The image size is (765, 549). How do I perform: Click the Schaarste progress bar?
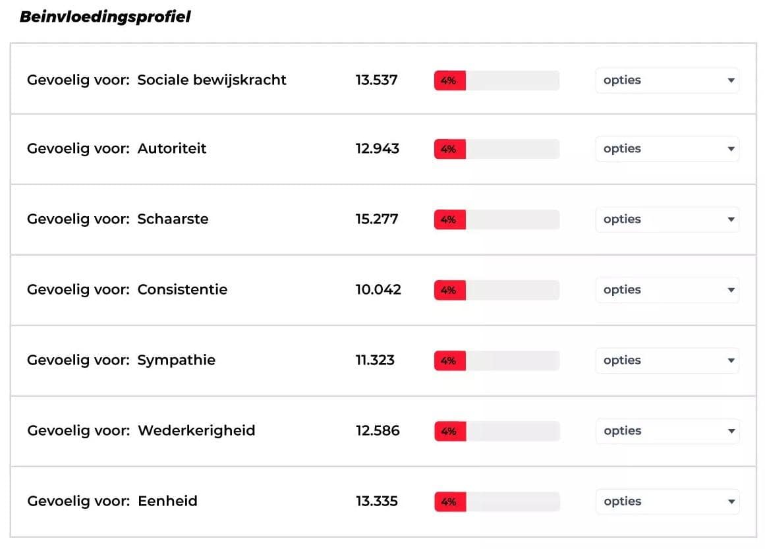click(x=496, y=219)
